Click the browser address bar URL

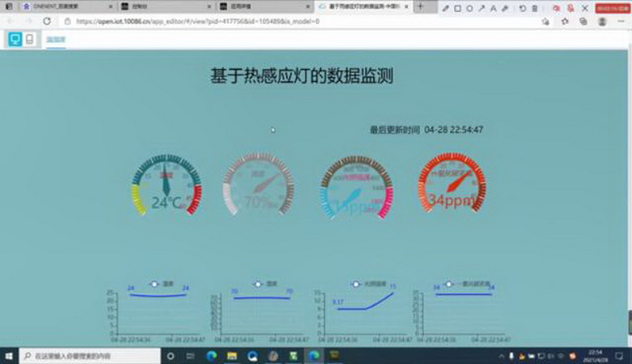pos(197,21)
